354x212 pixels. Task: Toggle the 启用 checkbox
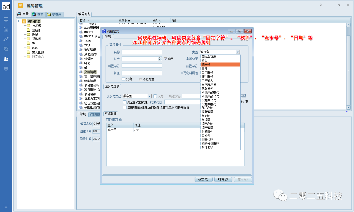[166, 59]
